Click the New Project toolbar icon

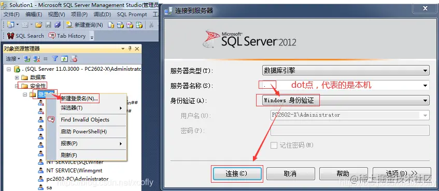point(11,25)
